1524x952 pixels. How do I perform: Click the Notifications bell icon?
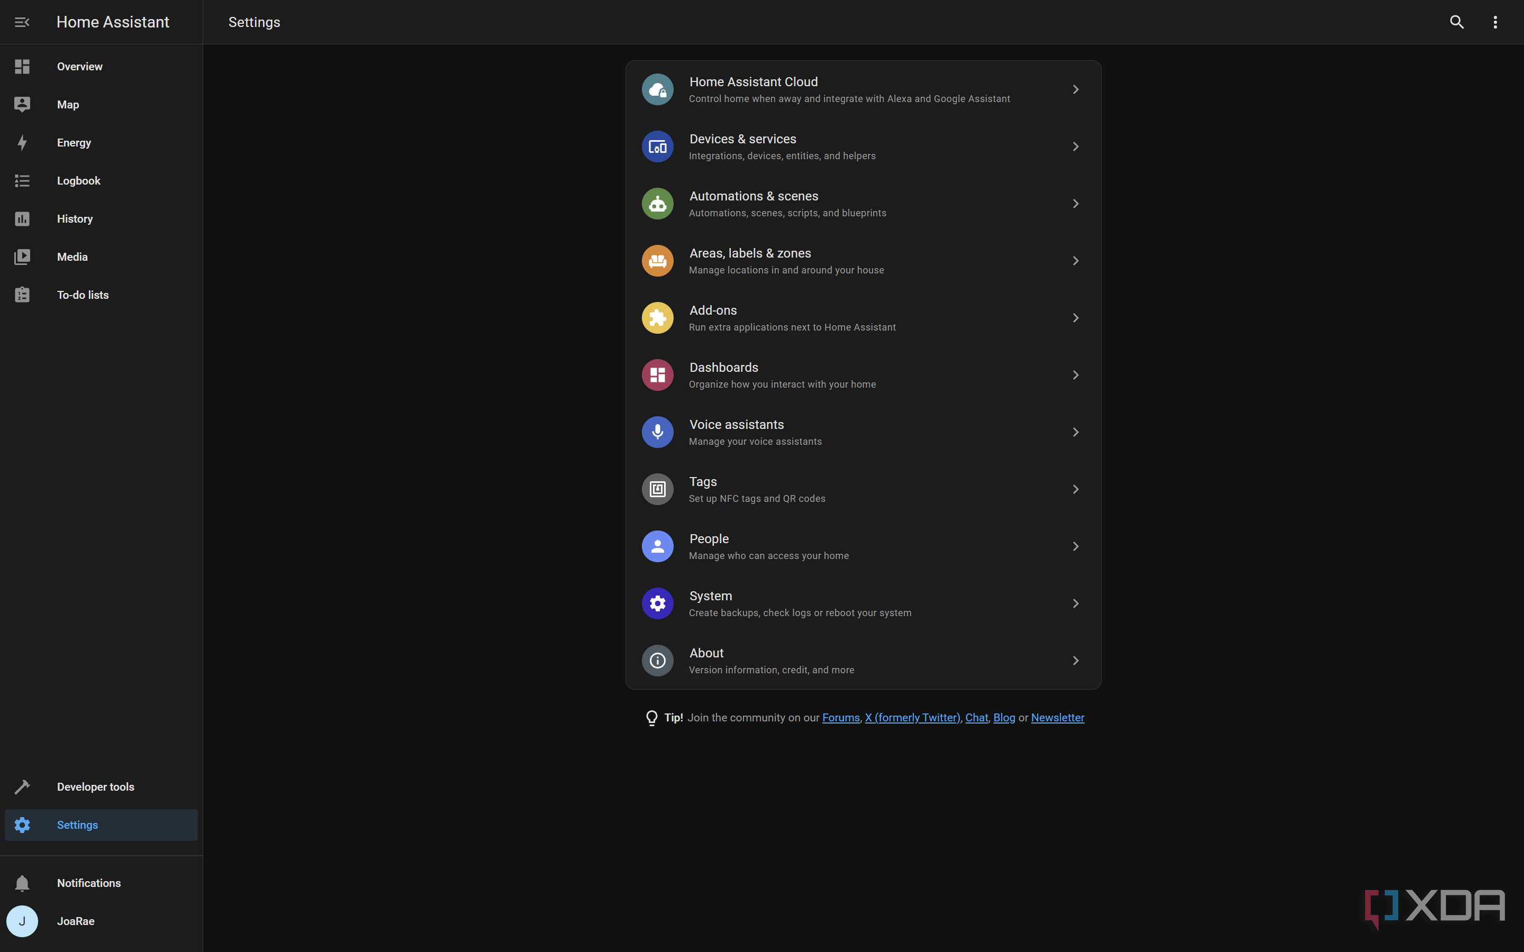pyautogui.click(x=22, y=883)
